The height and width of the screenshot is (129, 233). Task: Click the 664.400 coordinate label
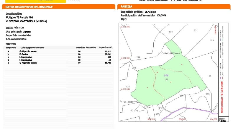(183, 119)
